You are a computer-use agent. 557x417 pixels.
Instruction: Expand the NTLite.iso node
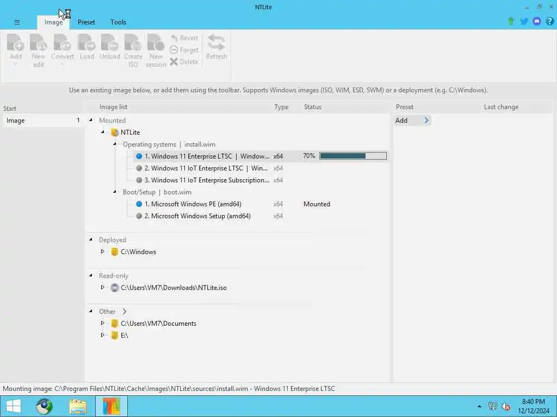tap(103, 287)
